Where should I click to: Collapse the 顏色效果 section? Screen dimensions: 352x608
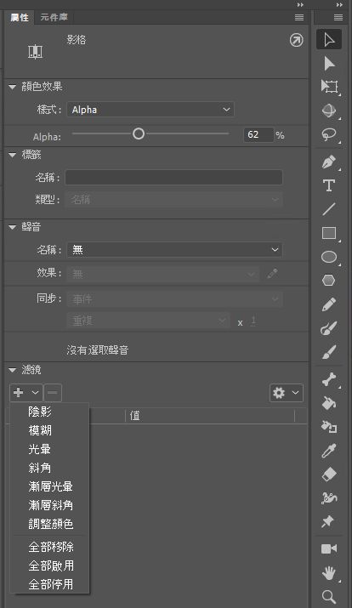click(13, 87)
